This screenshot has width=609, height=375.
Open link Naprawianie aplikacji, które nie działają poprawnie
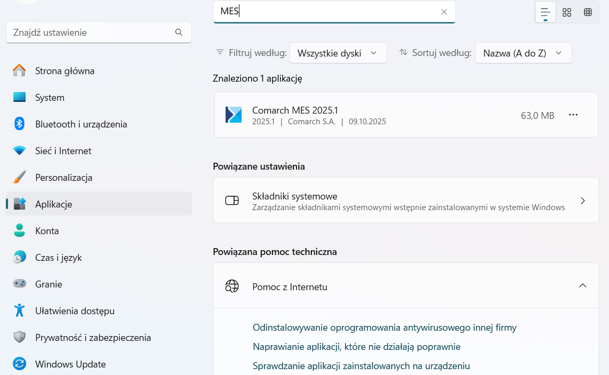click(356, 347)
